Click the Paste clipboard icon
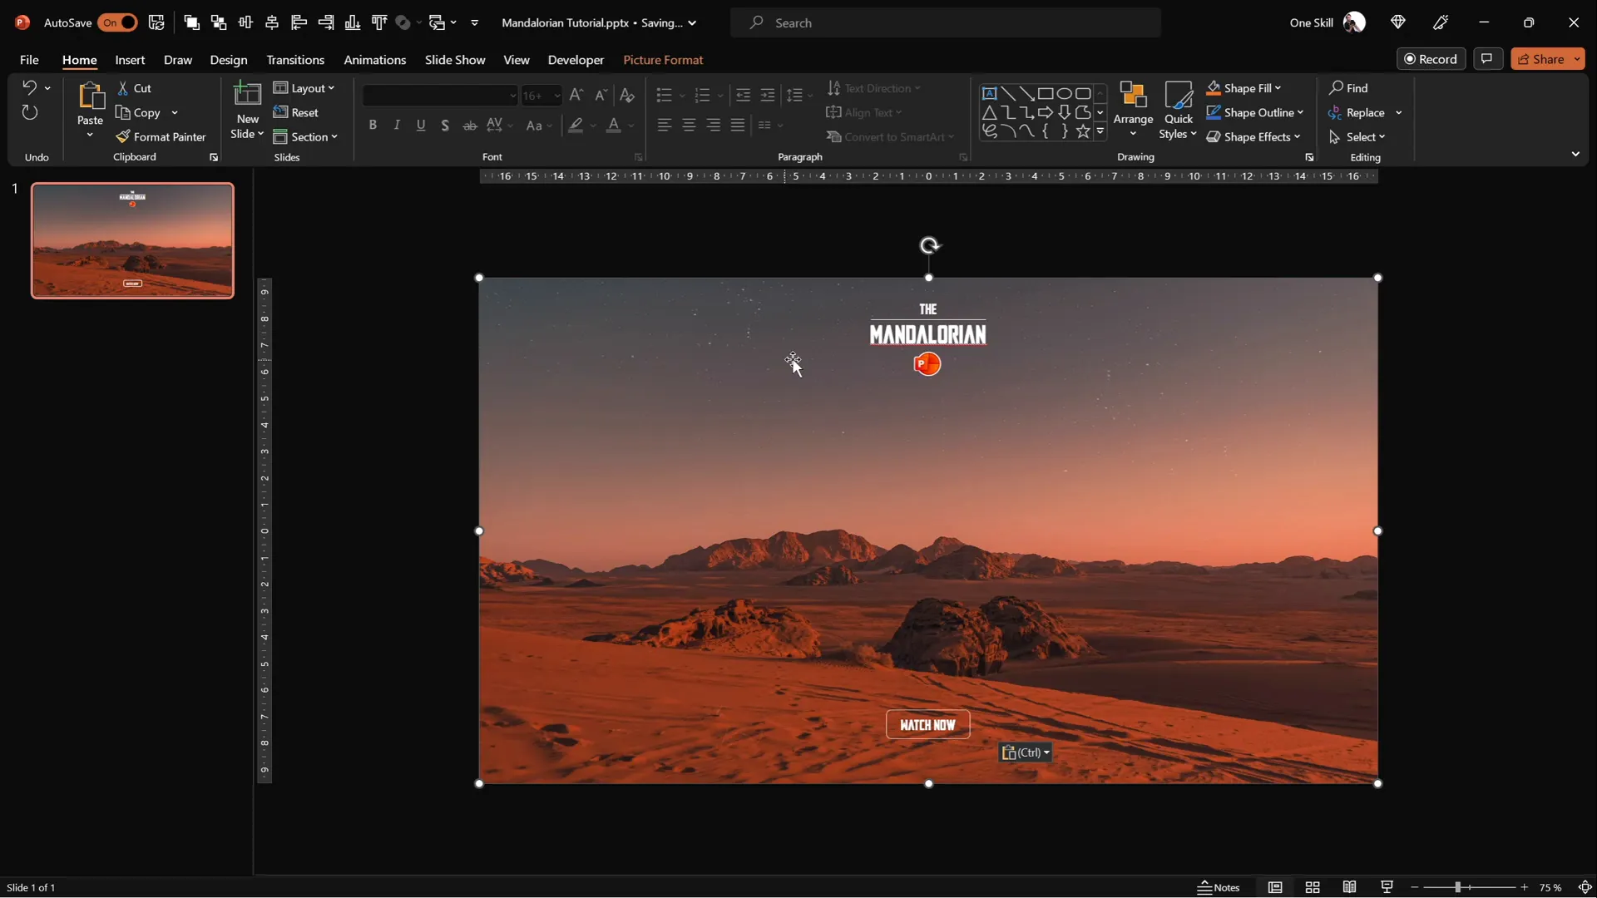This screenshot has width=1597, height=898. [90, 96]
